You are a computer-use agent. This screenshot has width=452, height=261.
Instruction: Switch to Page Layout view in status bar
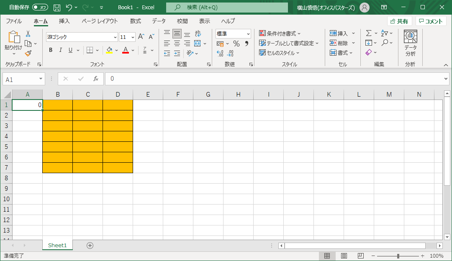pos(344,256)
